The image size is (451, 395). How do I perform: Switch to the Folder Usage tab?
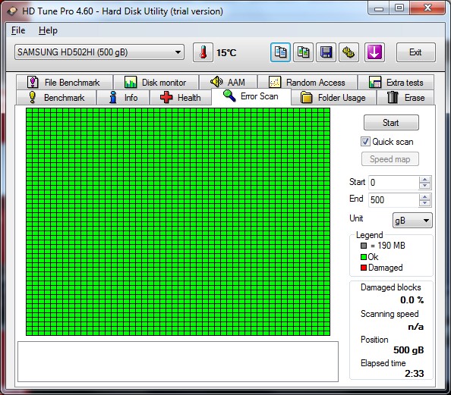(x=333, y=97)
